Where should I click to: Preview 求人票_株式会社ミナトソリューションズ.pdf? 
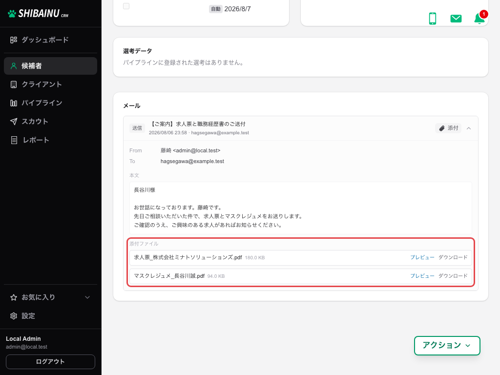click(422, 257)
